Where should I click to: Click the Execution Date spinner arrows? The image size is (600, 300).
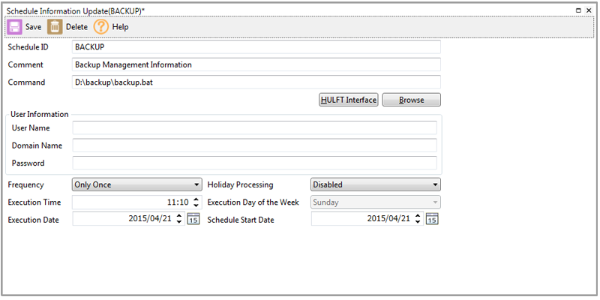point(179,219)
